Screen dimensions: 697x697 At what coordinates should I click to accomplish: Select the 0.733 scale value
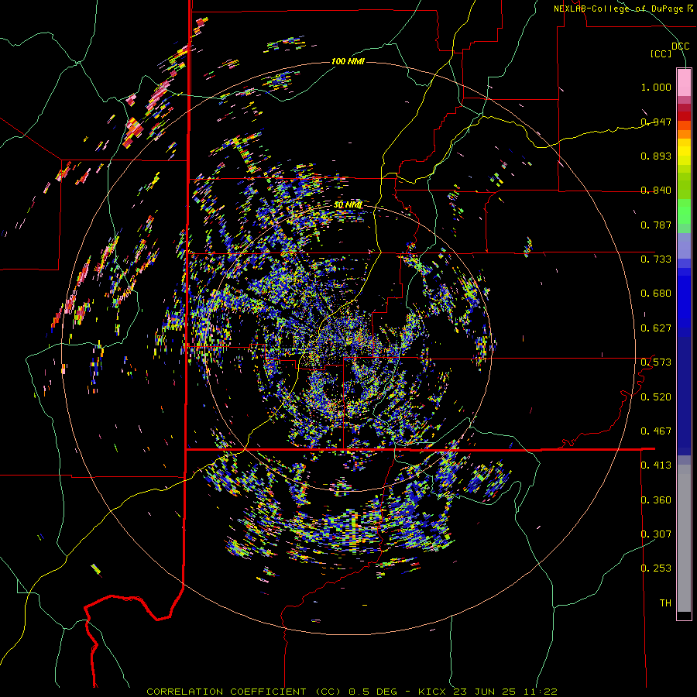pyautogui.click(x=656, y=259)
